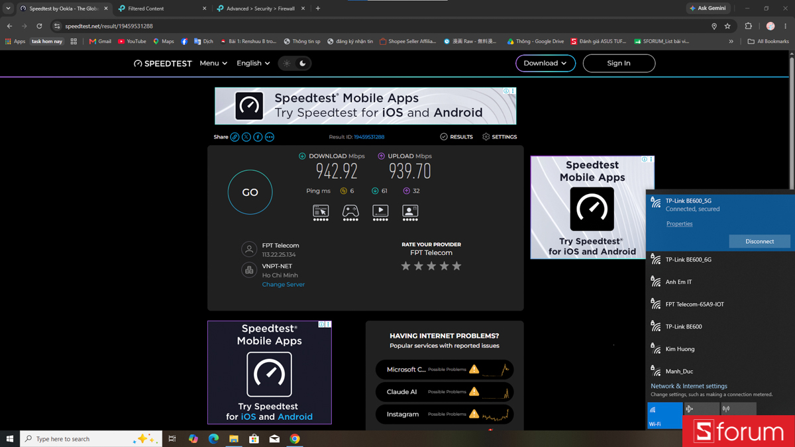Bookmark this page star icon
795x447 pixels.
[727, 26]
